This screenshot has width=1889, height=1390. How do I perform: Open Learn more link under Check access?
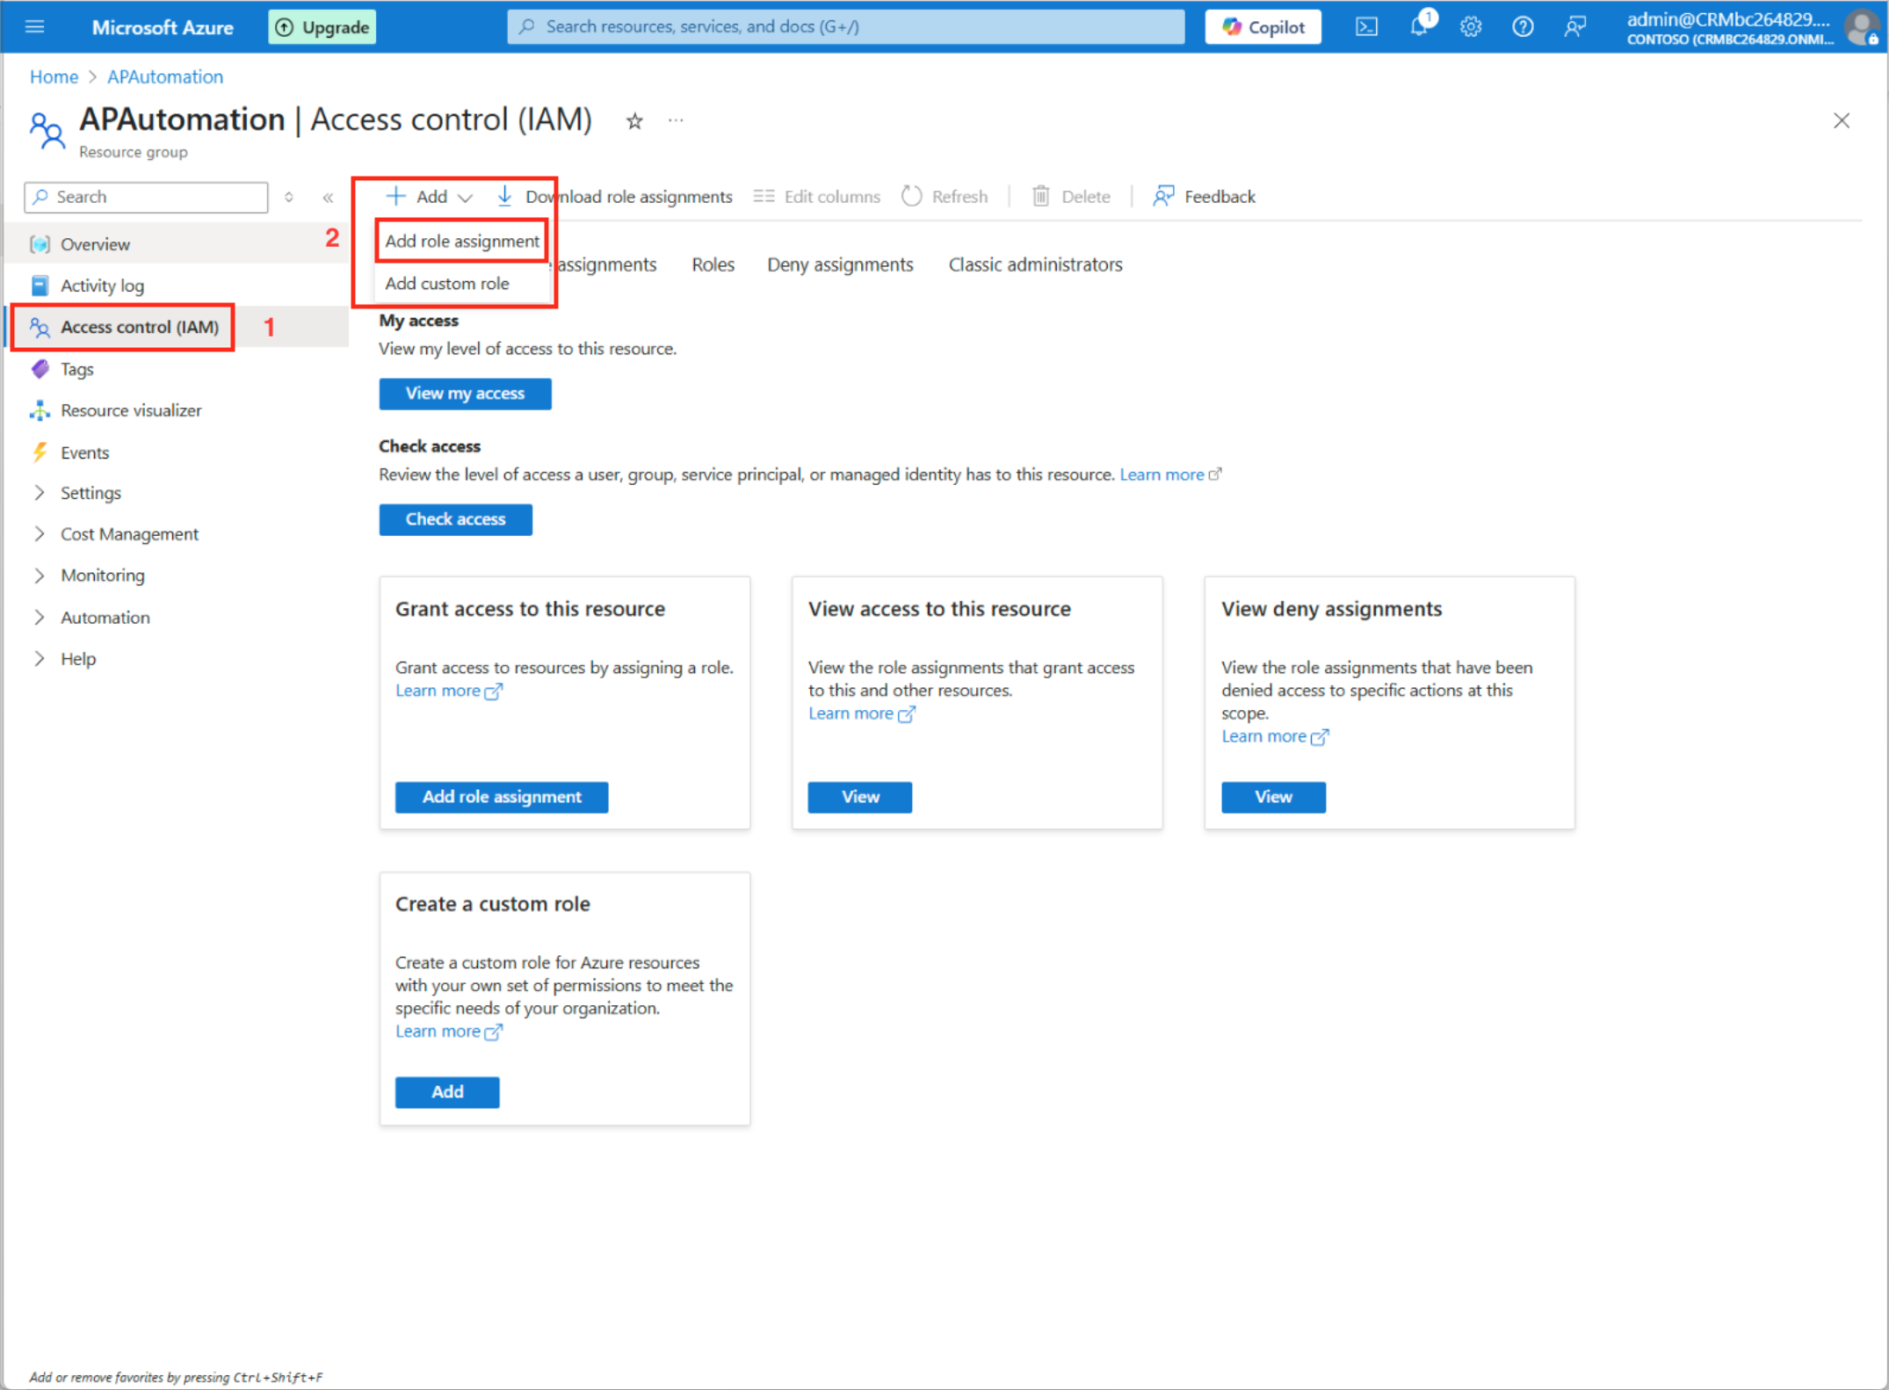click(1170, 474)
